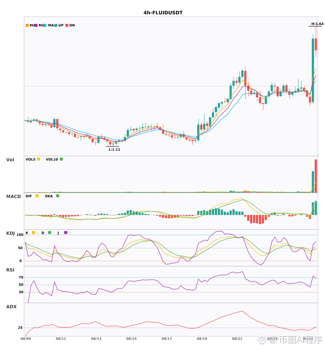Click the ADX panel label
Viewport: 325px width, 349px height.
click(x=11, y=307)
